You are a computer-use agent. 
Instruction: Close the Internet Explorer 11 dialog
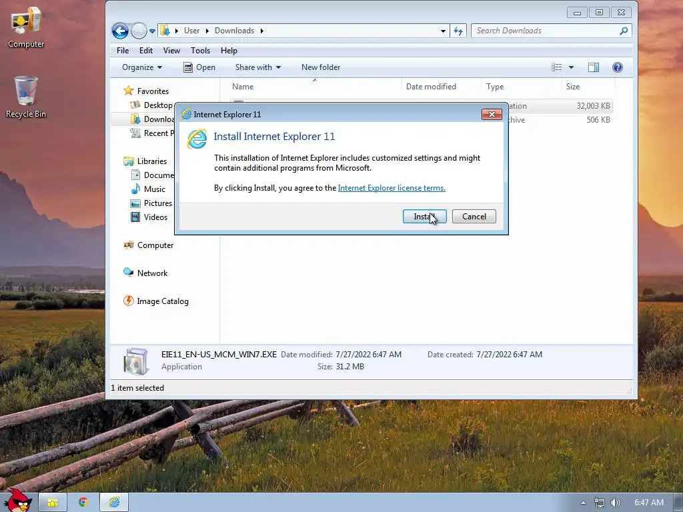[x=492, y=114]
